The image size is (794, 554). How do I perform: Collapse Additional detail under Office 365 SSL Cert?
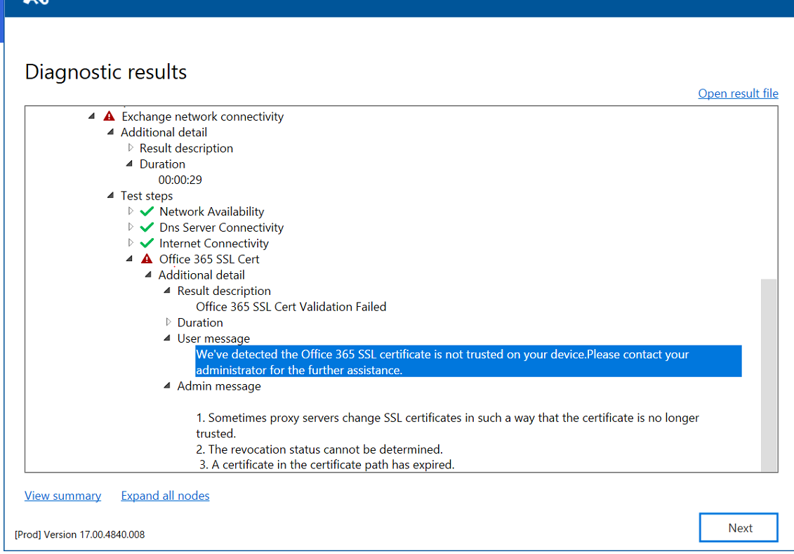(148, 275)
